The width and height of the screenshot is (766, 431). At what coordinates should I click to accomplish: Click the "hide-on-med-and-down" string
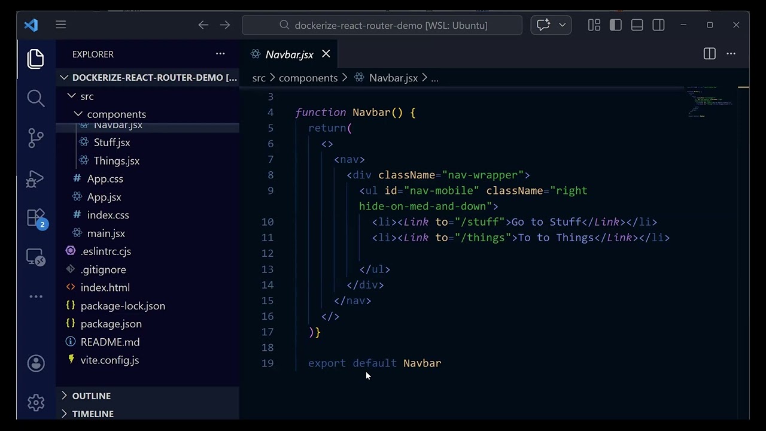[x=425, y=207]
